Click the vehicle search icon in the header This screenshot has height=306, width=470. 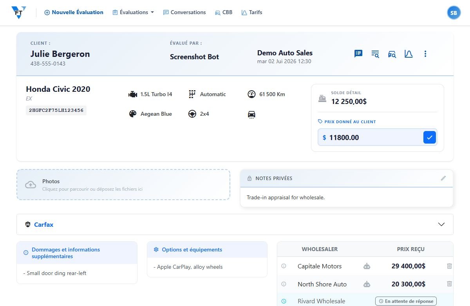[392, 54]
